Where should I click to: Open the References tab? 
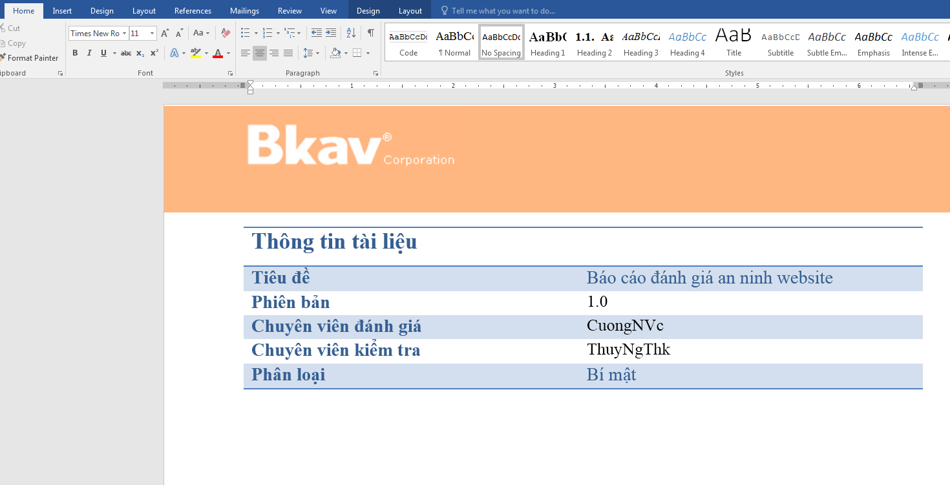[x=193, y=11]
